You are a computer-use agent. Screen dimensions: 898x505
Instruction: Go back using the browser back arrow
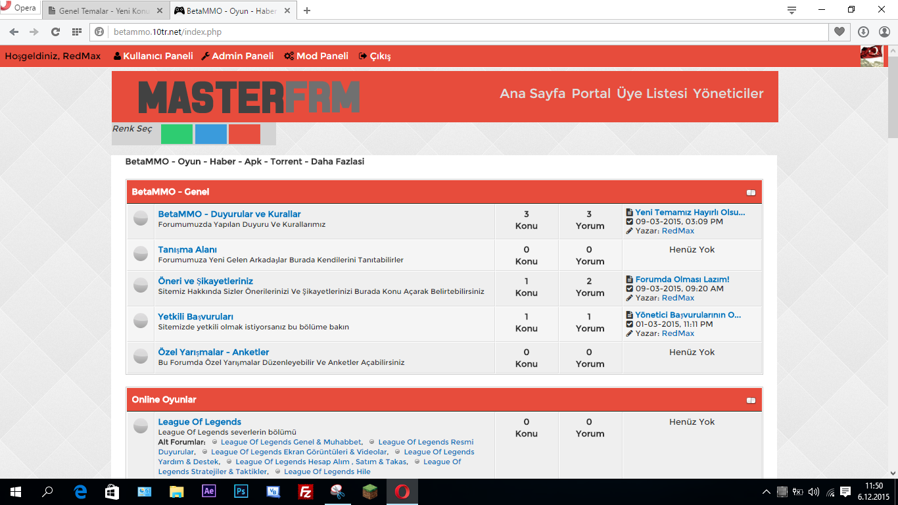coord(14,32)
